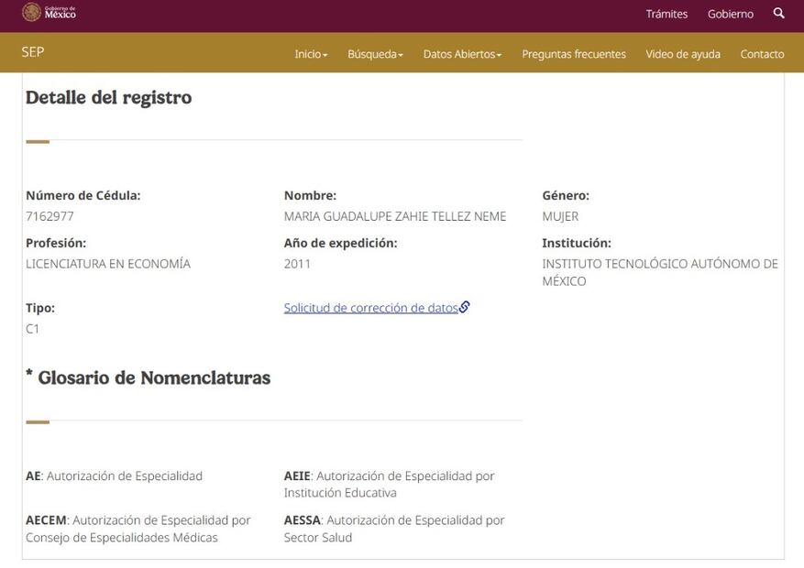Click the Glosario de Nomenclaturas heading
This screenshot has width=804, height=568.
(149, 377)
